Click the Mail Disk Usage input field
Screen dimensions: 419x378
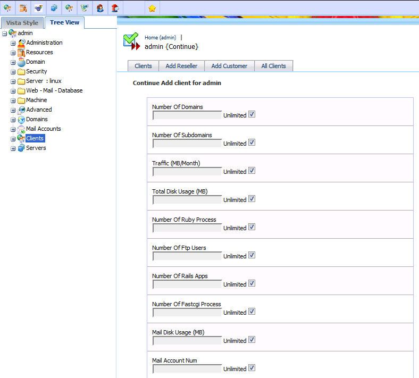pyautogui.click(x=187, y=341)
